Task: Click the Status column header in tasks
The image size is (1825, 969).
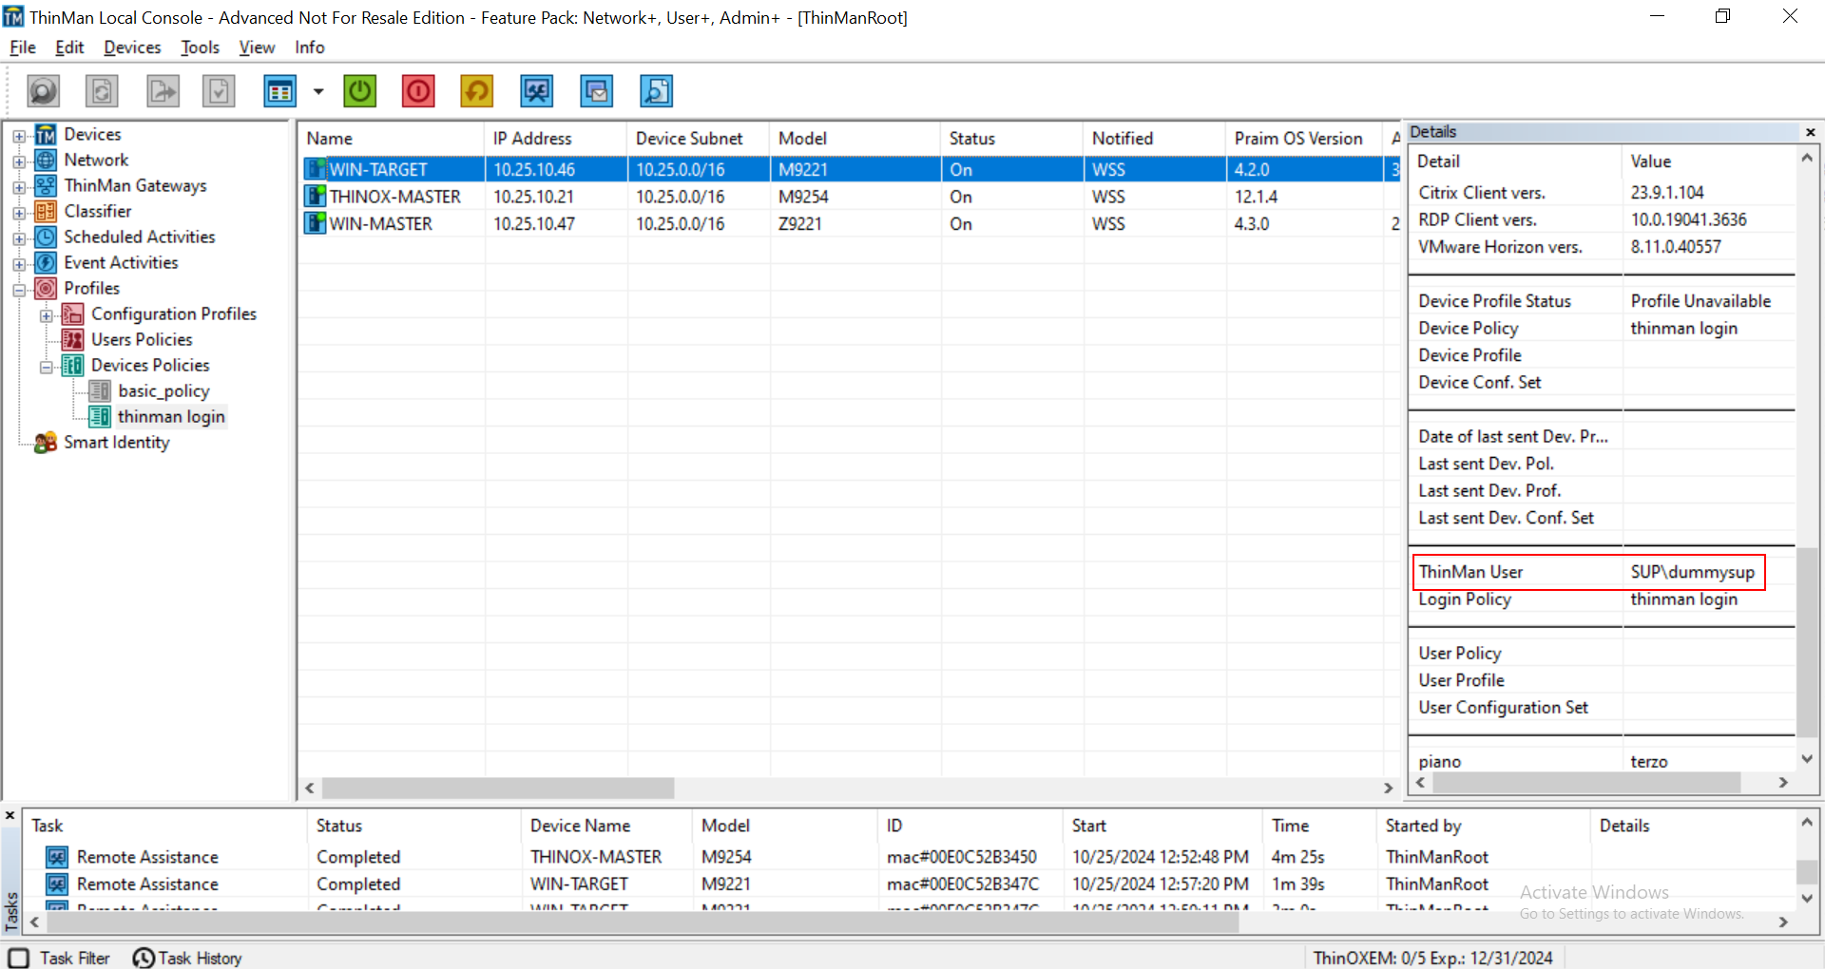Action: coord(339,826)
